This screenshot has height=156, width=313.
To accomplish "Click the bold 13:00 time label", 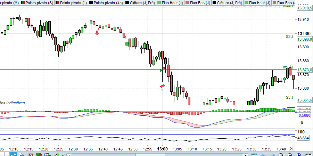I will tap(162, 149).
